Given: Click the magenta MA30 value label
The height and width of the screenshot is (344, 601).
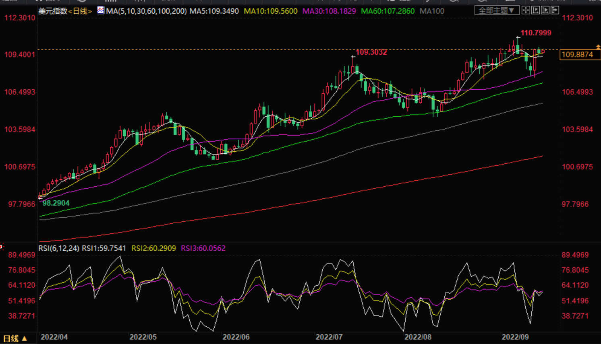Looking at the screenshot, I should click(x=329, y=11).
